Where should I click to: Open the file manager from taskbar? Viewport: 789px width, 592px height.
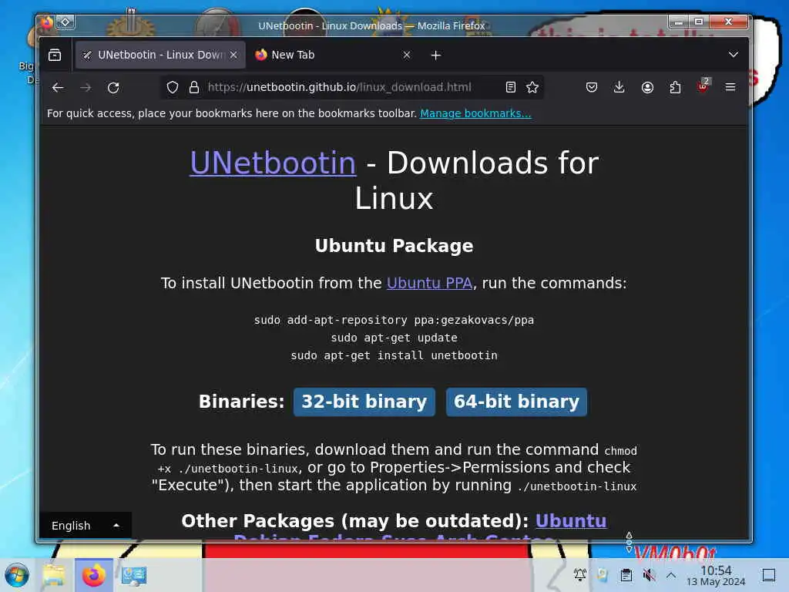(x=54, y=575)
